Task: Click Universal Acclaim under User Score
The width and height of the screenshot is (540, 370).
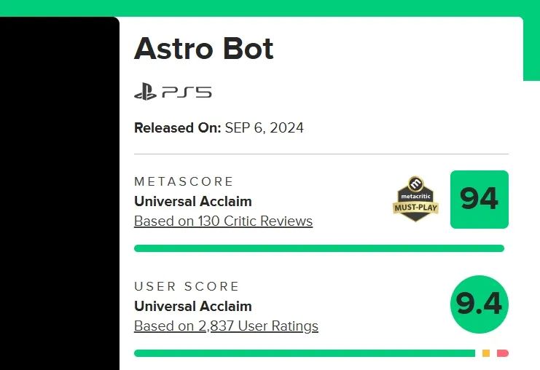Action: 192,306
